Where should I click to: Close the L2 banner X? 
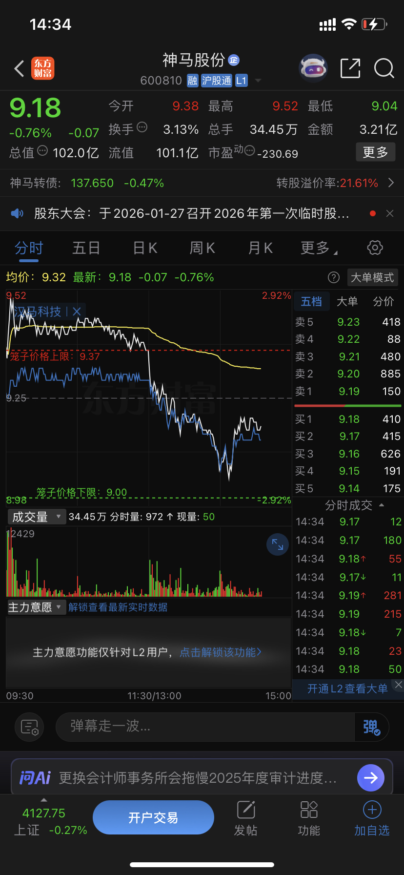[399, 685]
